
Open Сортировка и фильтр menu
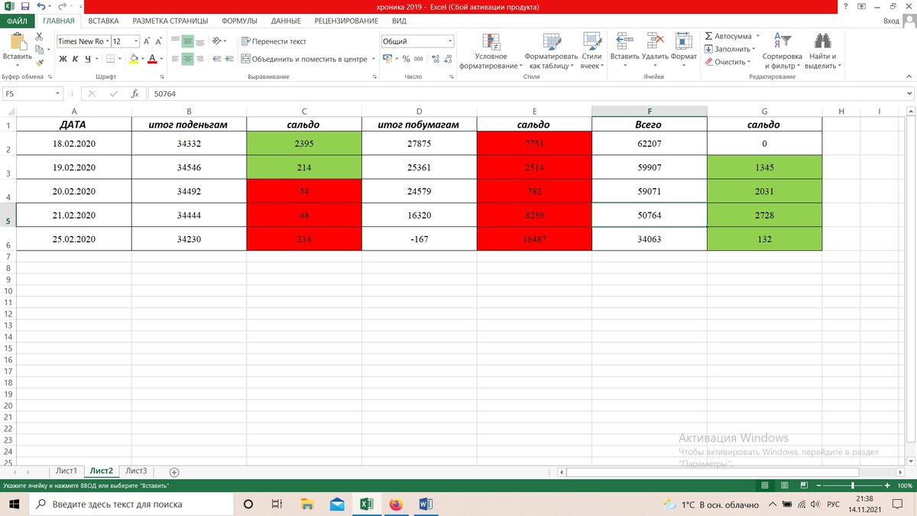(782, 51)
